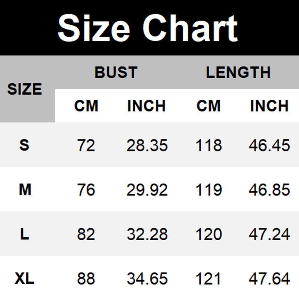This screenshot has height=299, width=299.
Task: Click the 82 bust value for L
Action: [86, 235]
